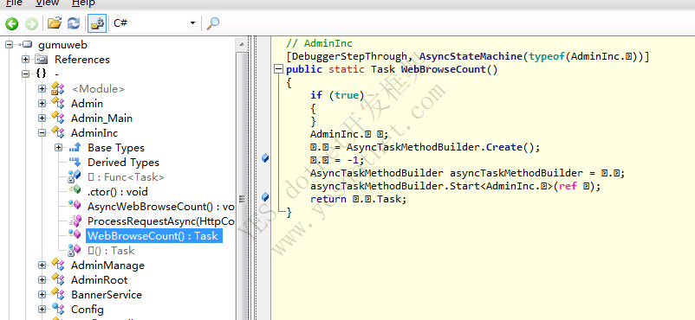
Task: Click the .ctor constructor icon
Action: click(75, 191)
